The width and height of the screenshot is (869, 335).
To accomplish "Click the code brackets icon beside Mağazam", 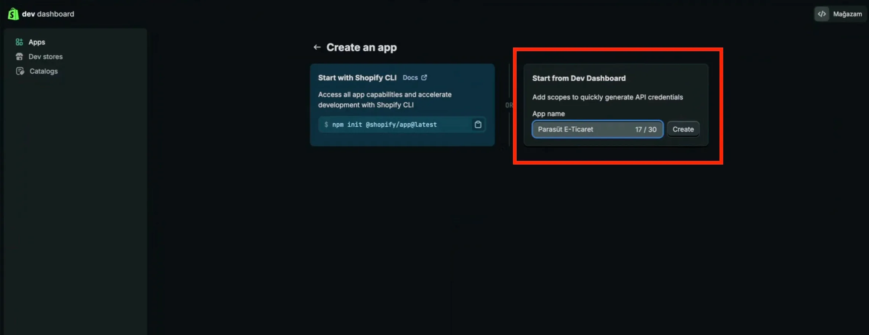I will [x=822, y=14].
